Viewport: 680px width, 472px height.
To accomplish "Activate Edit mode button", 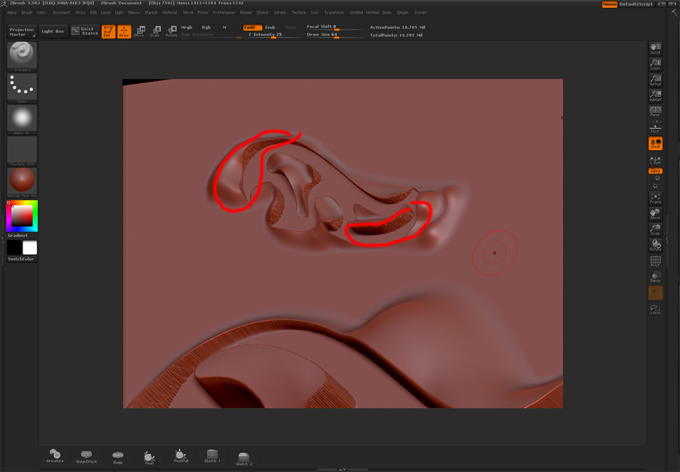I will pos(108,32).
